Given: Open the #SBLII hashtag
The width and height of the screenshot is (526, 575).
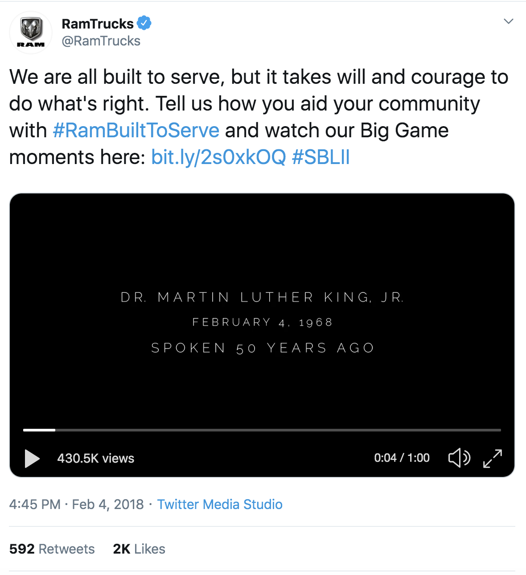Looking at the screenshot, I should 321,157.
